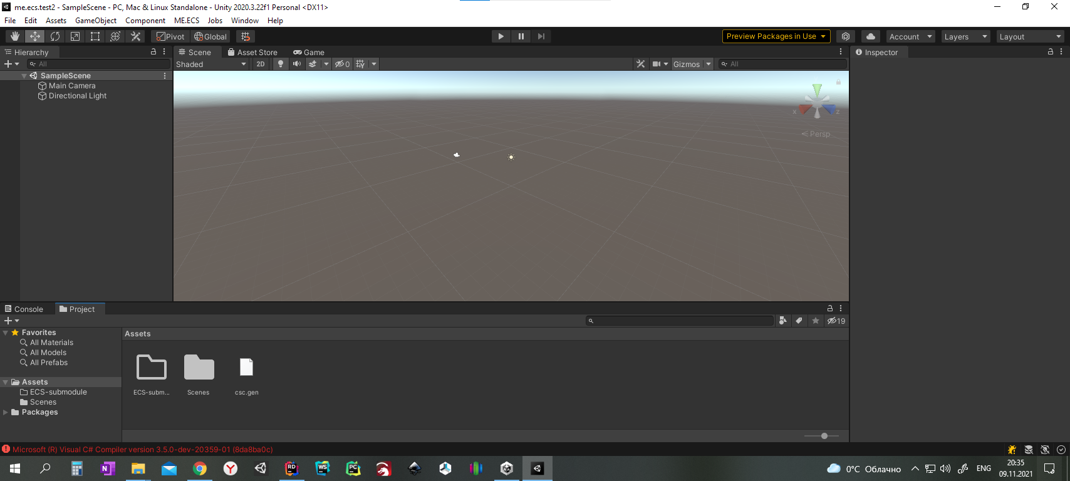
Task: Open Layers dropdown
Action: [x=965, y=36]
